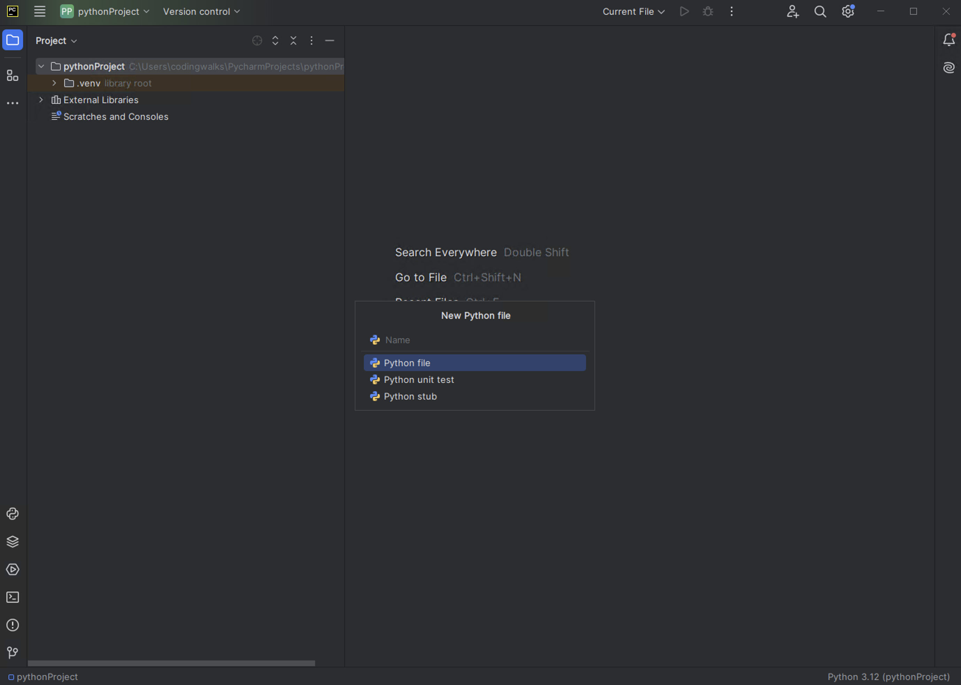Open the Git version control tool window

tap(13, 653)
